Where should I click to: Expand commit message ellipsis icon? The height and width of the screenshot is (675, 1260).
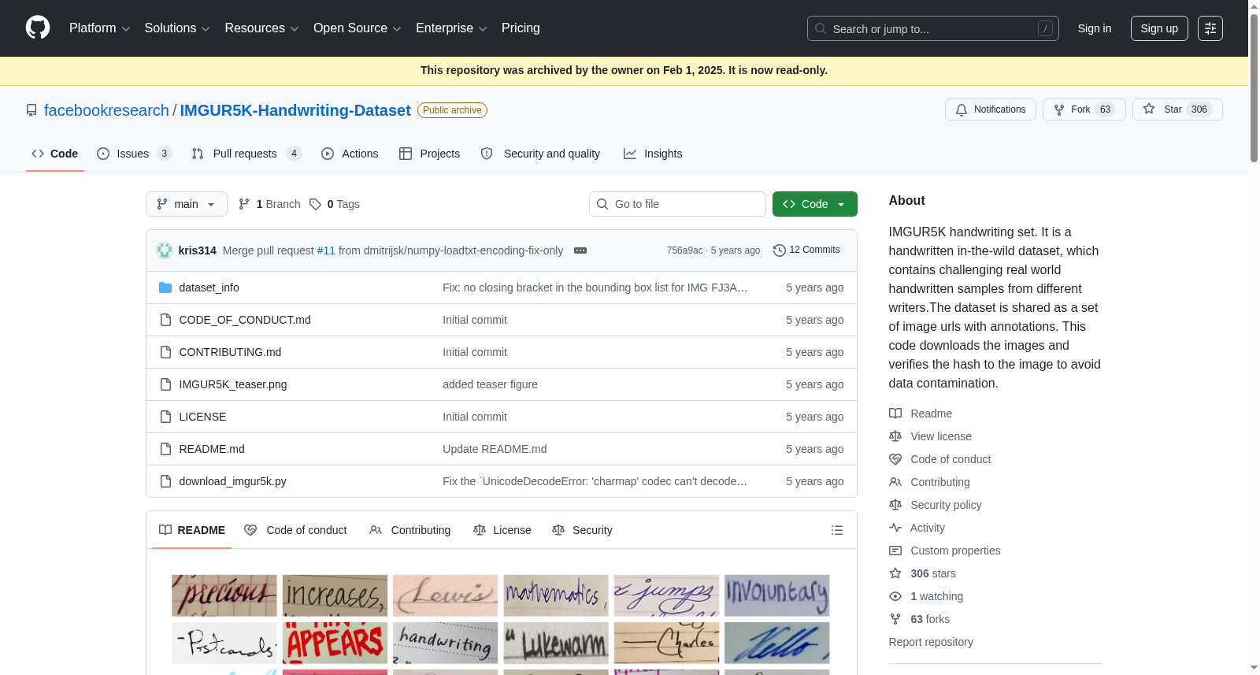pyautogui.click(x=580, y=250)
